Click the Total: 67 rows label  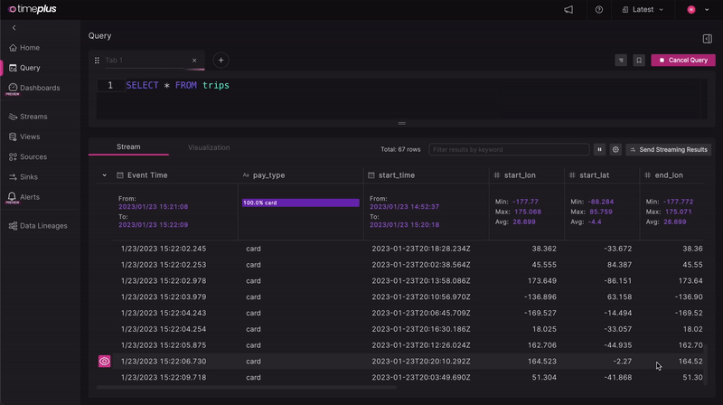pos(400,149)
